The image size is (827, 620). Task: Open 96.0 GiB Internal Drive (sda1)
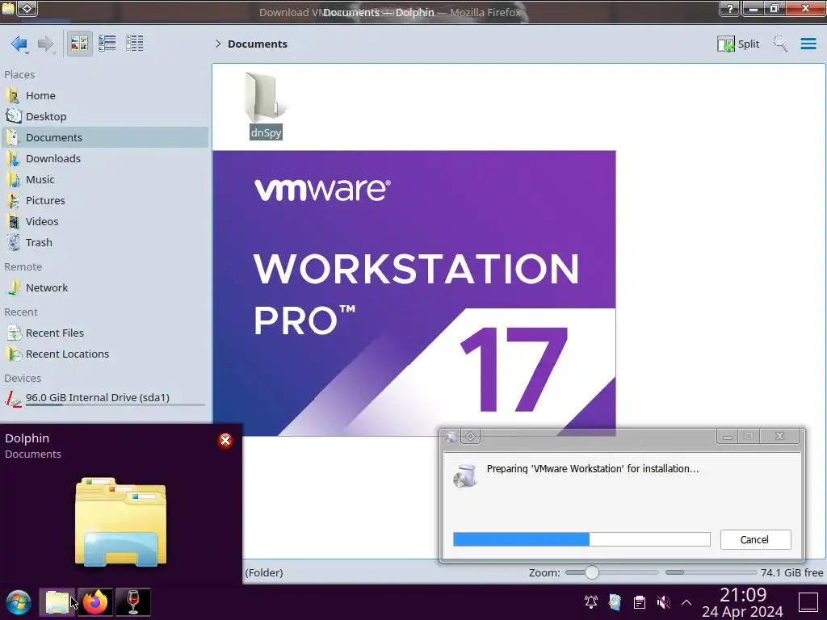point(105,398)
